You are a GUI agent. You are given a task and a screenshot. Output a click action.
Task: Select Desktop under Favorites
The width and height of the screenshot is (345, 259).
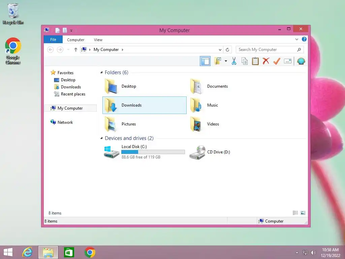tap(68, 80)
